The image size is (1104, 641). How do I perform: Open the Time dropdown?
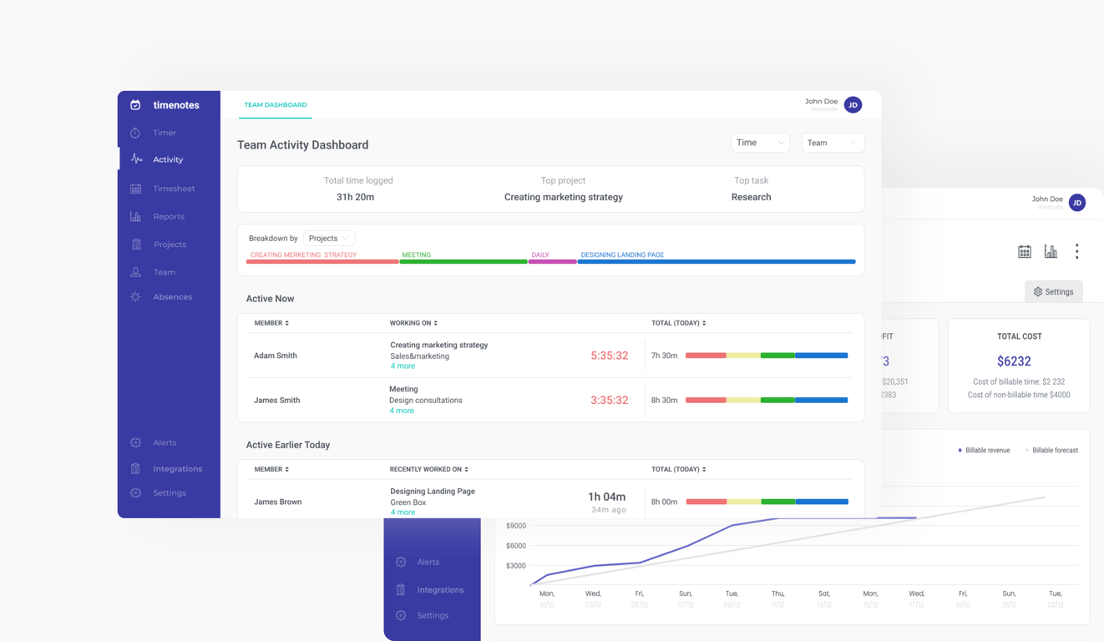click(760, 143)
